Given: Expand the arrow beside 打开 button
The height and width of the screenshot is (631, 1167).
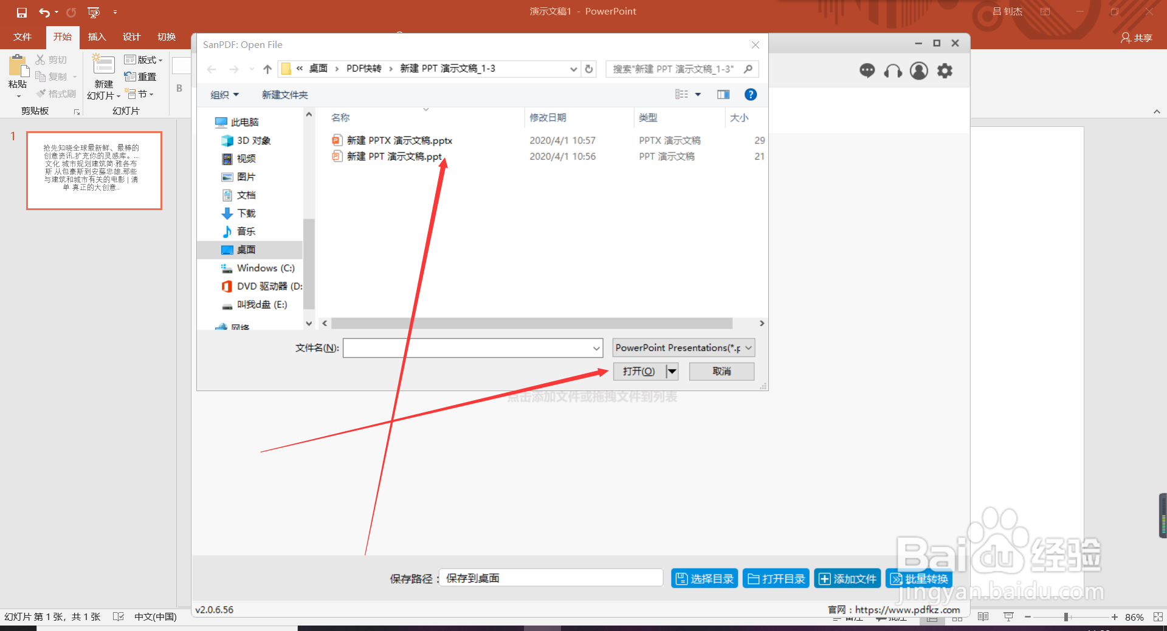Looking at the screenshot, I should tap(672, 372).
